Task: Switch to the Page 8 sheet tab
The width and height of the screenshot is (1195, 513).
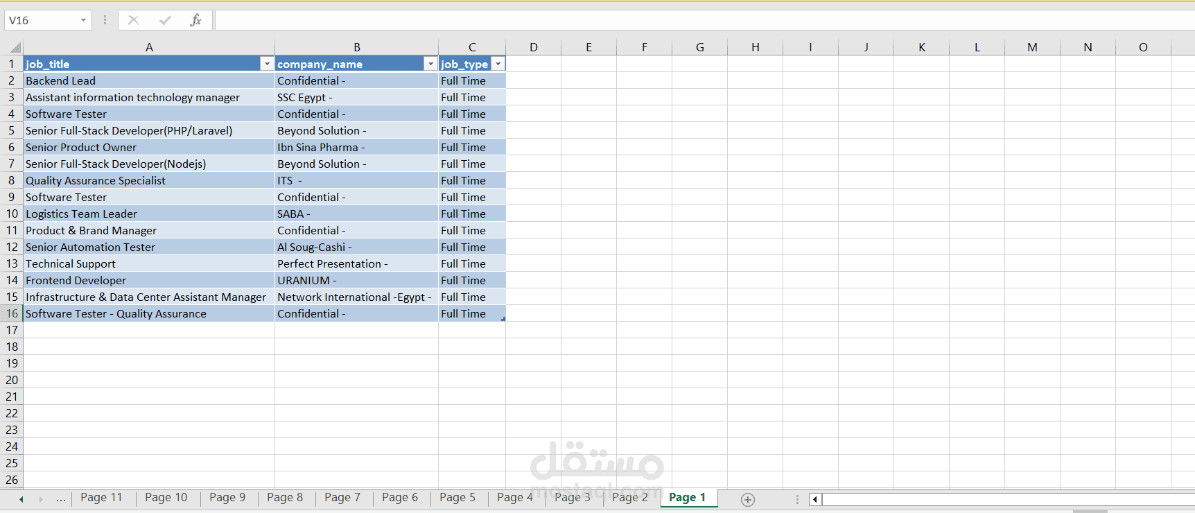Action: coord(285,498)
